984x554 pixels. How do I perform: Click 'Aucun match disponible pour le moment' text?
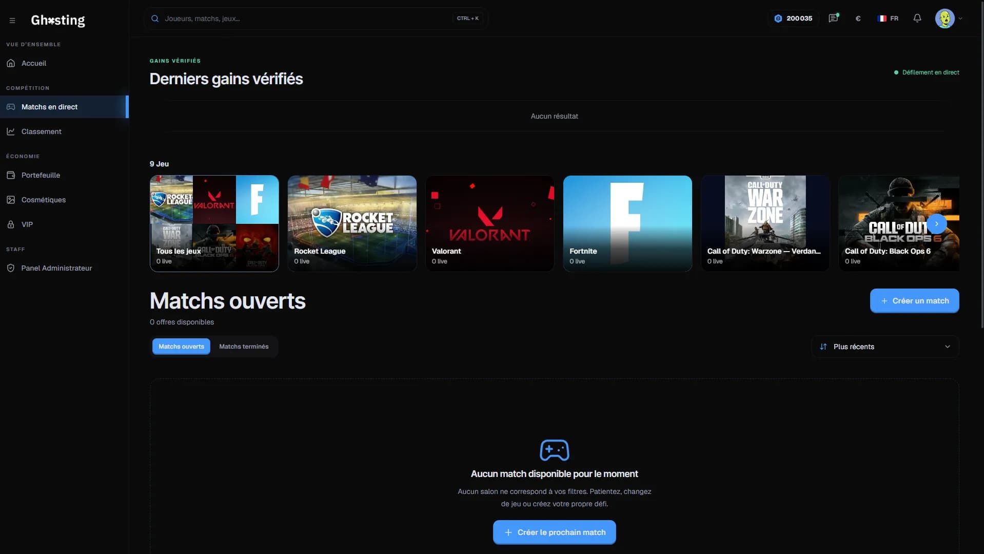click(x=555, y=474)
